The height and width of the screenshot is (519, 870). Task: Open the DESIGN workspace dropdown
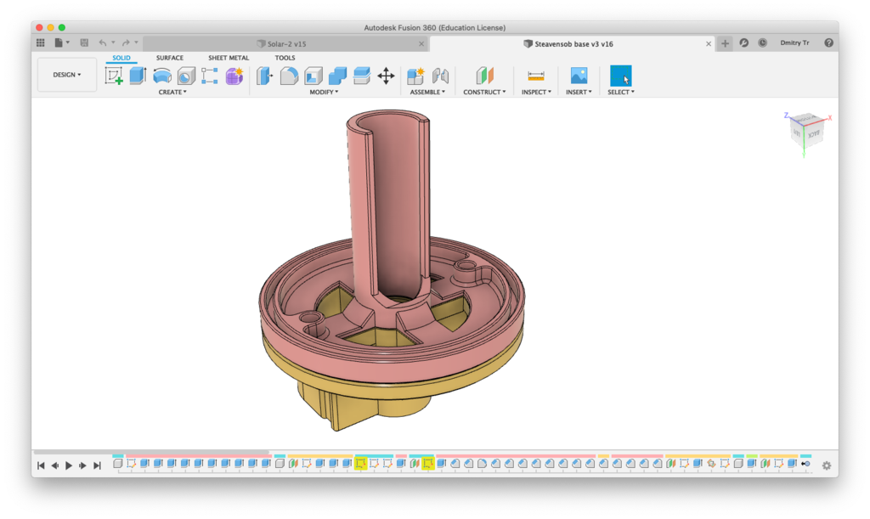tap(67, 75)
